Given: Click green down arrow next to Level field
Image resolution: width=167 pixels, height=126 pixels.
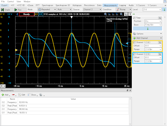Looking at the screenshot, I should pyautogui.click(x=164, y=10).
